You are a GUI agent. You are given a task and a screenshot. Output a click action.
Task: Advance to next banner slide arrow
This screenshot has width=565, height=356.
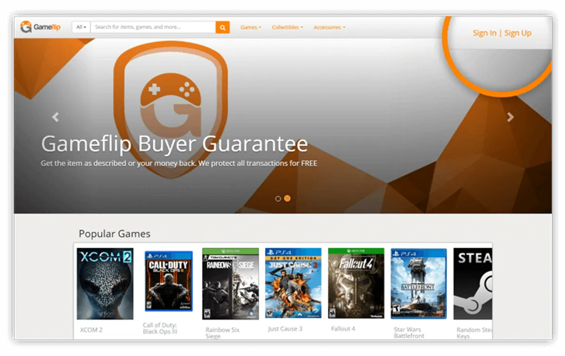pos(510,117)
